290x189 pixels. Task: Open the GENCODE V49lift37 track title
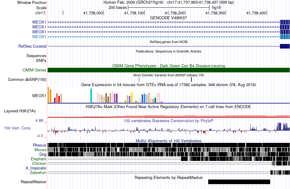[x=169, y=18]
